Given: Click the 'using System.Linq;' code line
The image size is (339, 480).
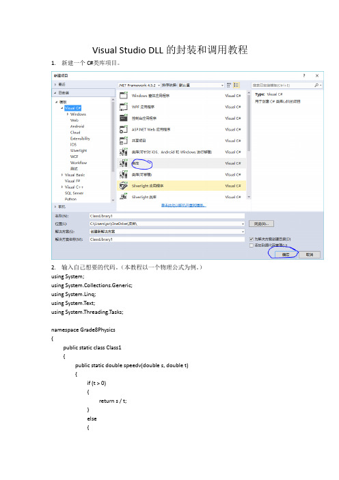Looking at the screenshot, I should click(73, 295).
